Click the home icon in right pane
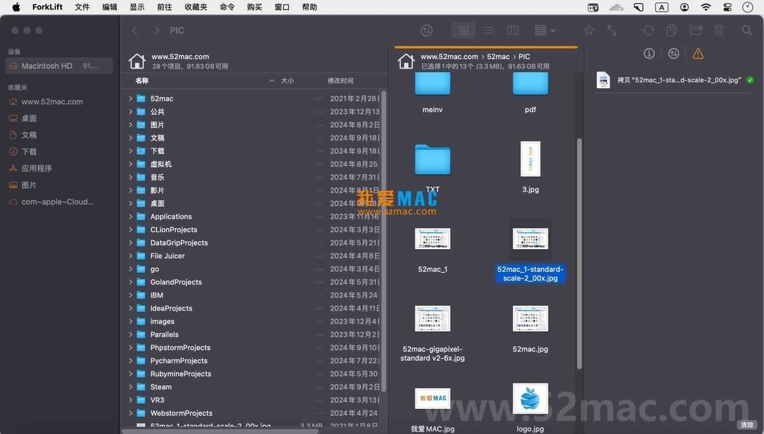764x434 pixels. coord(406,61)
